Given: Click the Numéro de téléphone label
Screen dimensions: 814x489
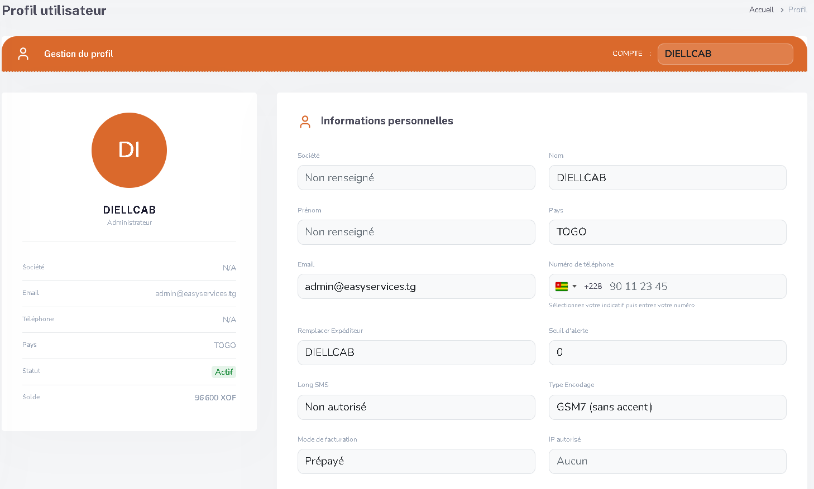Looking at the screenshot, I should coord(581,264).
